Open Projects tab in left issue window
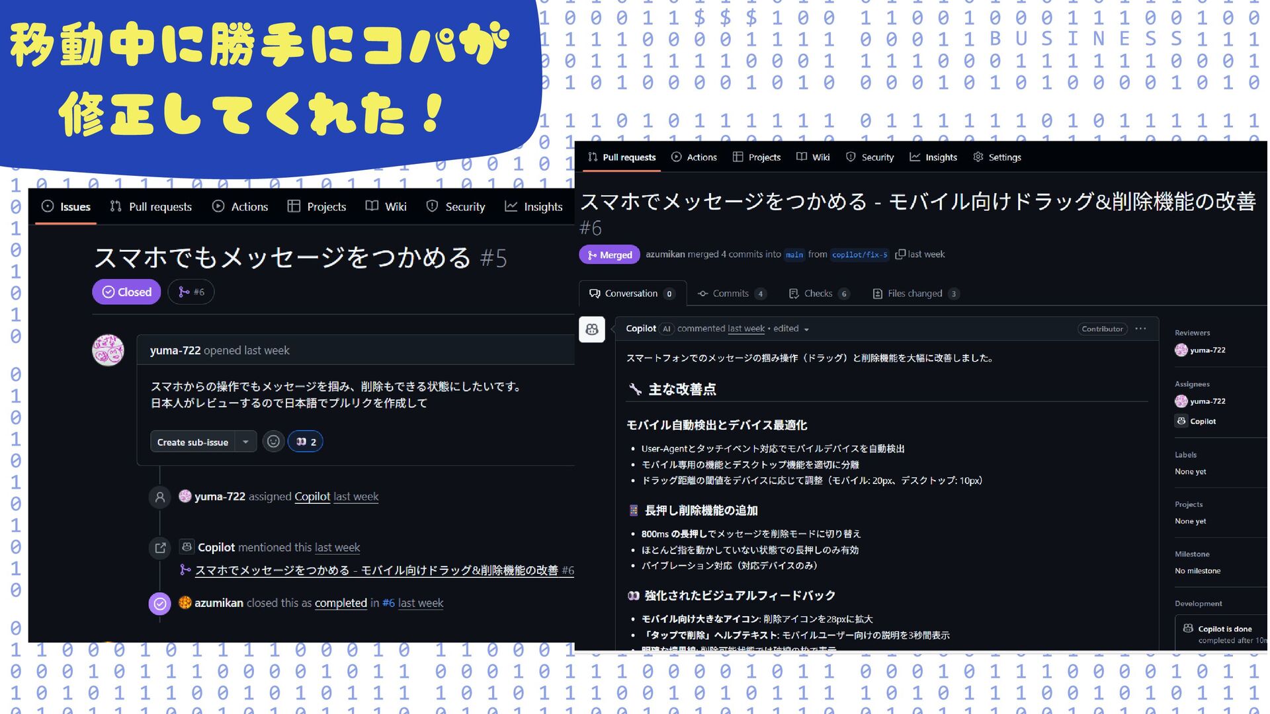The width and height of the screenshot is (1270, 714). tap(317, 206)
